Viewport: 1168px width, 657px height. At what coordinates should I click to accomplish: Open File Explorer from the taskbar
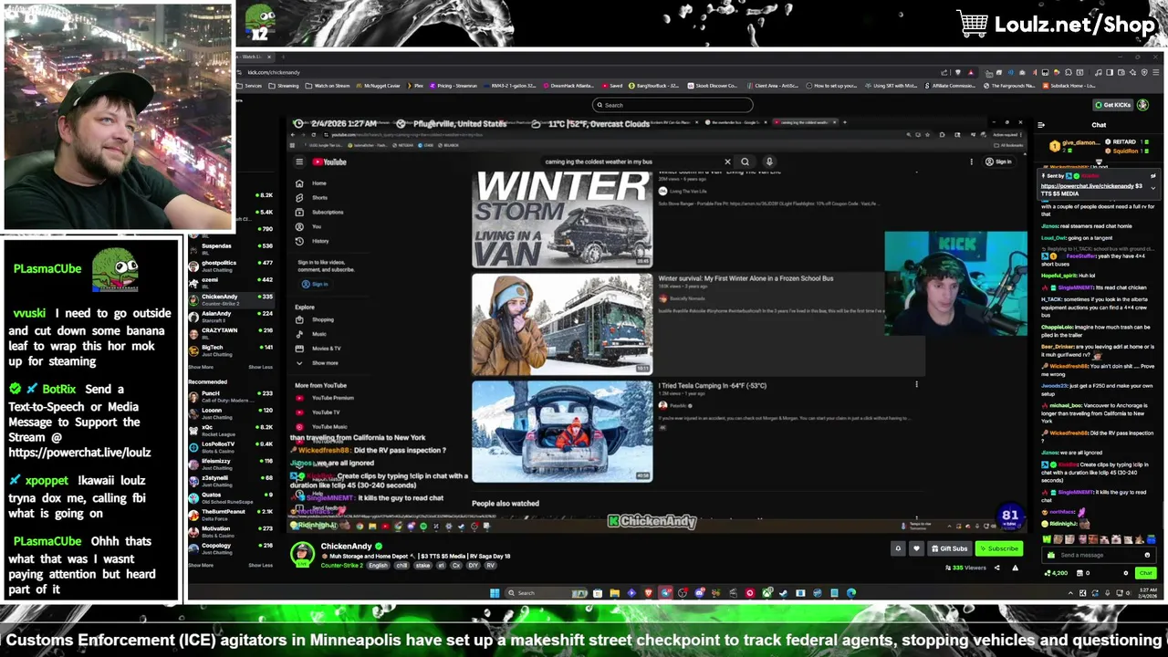614,593
